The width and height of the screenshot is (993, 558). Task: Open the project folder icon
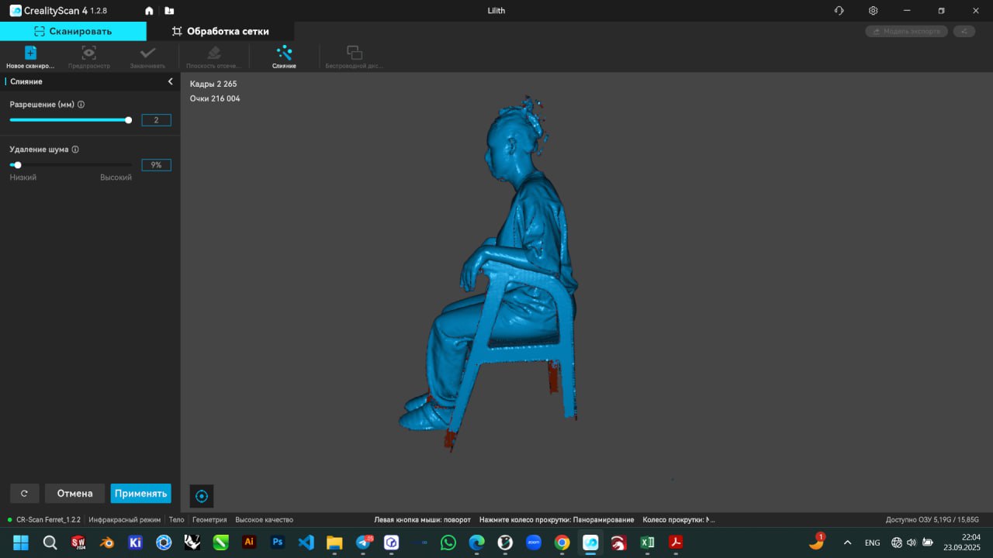[169, 11]
